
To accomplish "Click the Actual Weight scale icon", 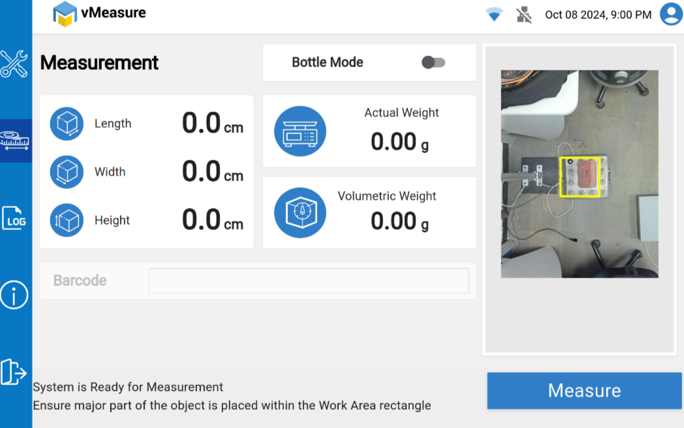I will pos(300,132).
